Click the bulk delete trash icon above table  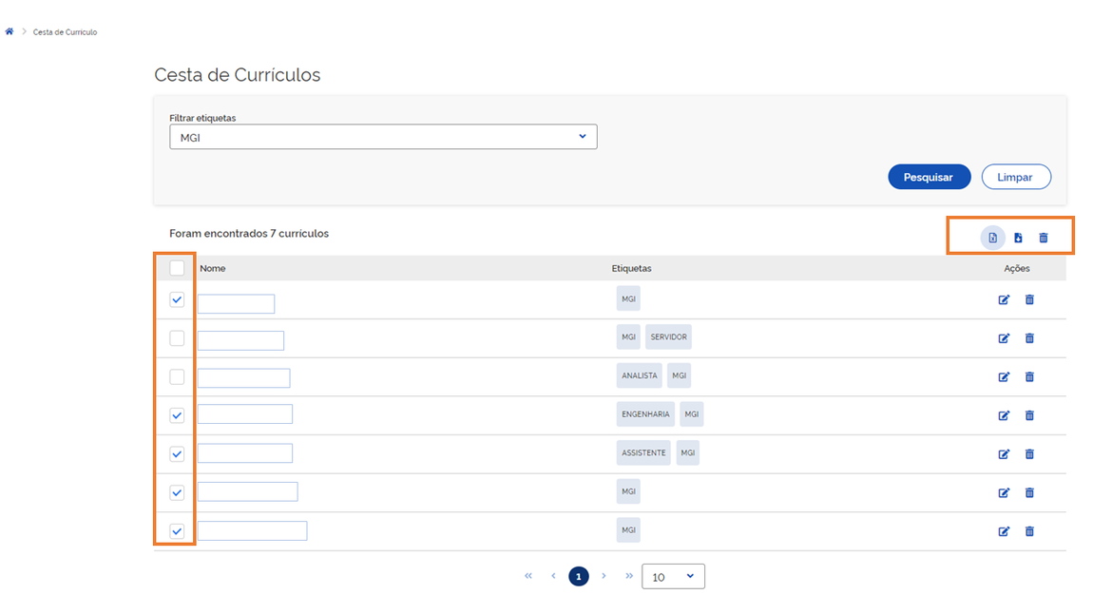1043,238
